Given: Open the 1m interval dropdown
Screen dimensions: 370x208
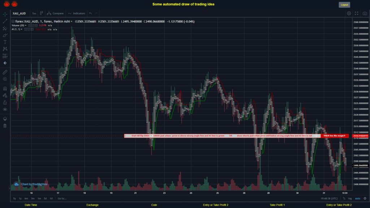Looking at the screenshot, I should point(34,13).
